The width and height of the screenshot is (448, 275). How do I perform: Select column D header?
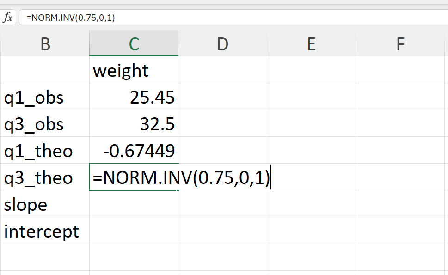222,44
